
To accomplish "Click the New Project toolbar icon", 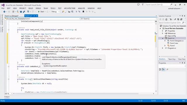I will point(13,12).
